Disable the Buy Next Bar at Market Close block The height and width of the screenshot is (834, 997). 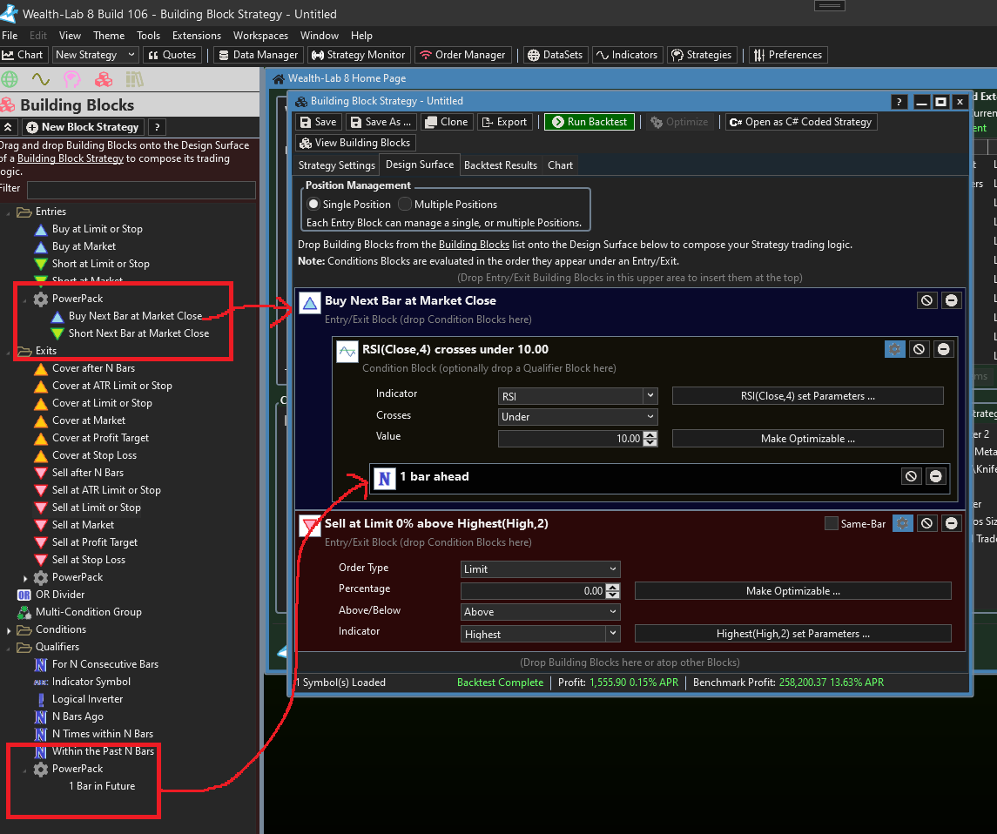926,300
